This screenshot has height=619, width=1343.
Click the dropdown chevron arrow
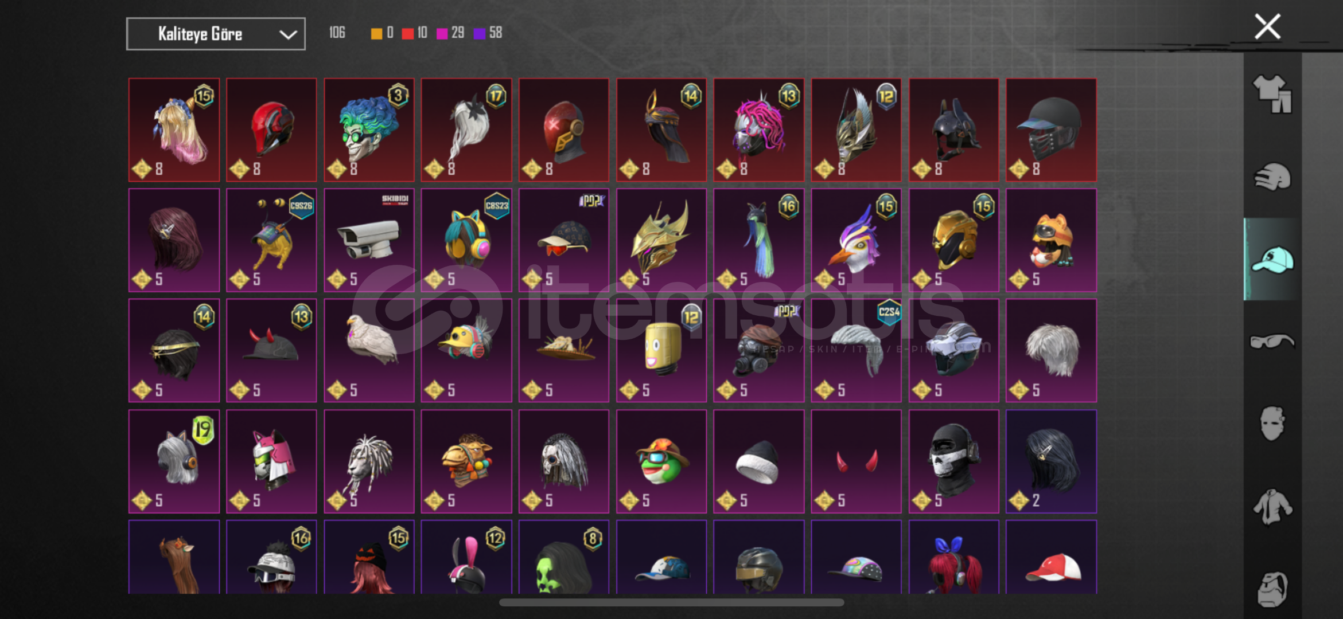point(287,34)
